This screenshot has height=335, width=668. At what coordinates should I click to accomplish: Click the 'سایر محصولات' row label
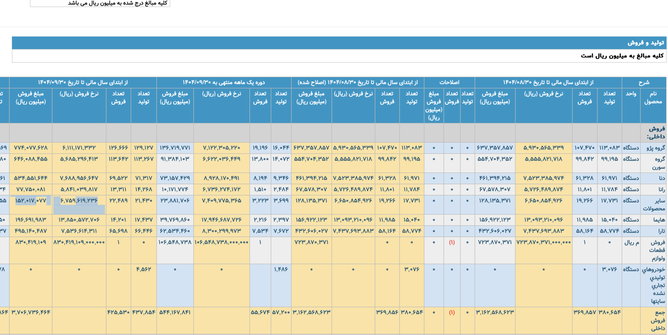click(x=654, y=205)
